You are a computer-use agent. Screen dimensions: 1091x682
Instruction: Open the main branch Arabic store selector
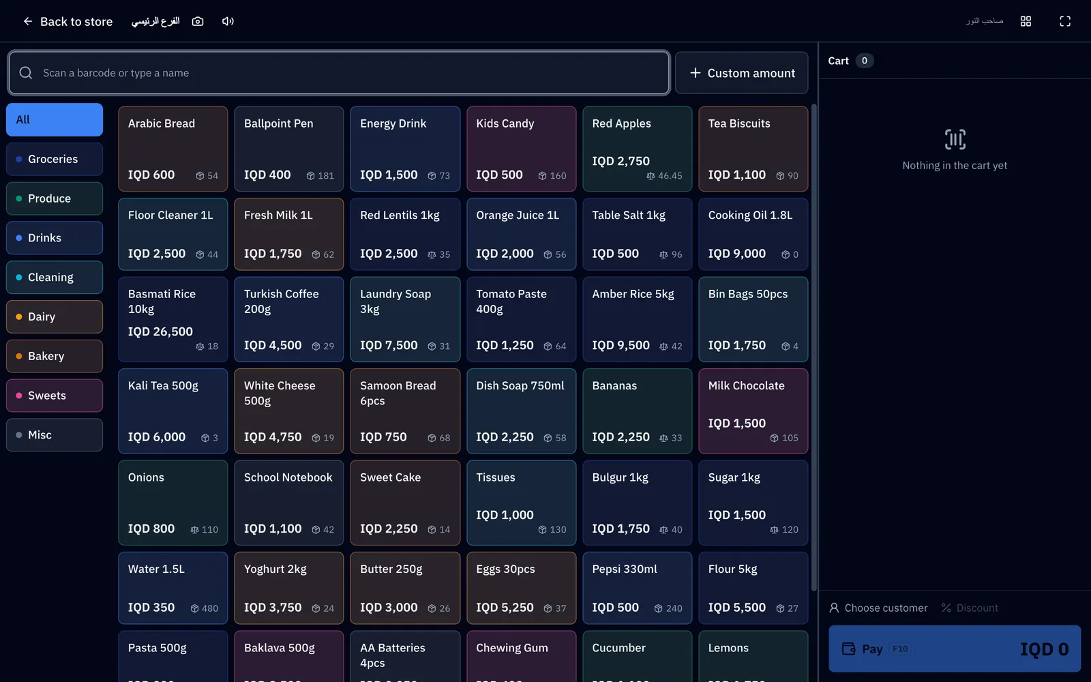(155, 21)
